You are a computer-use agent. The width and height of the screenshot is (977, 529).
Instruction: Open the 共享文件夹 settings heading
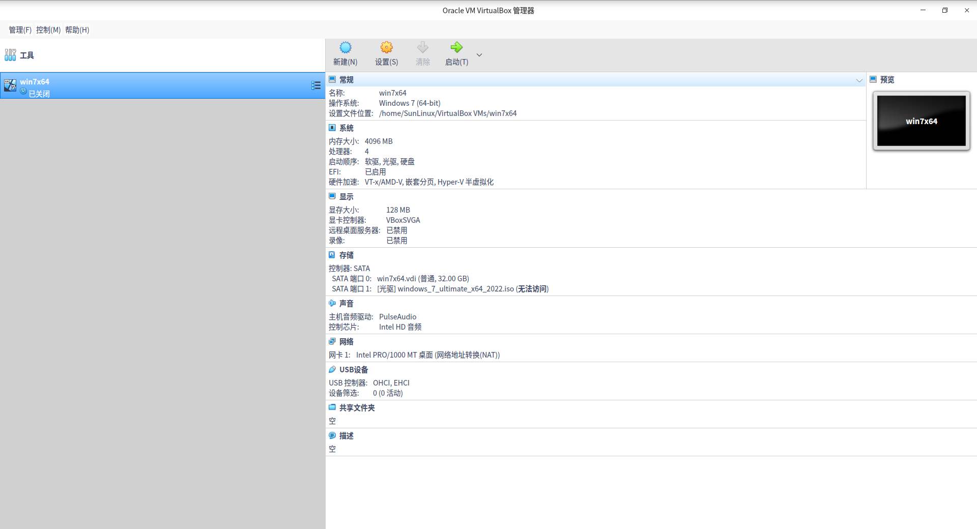[357, 408]
